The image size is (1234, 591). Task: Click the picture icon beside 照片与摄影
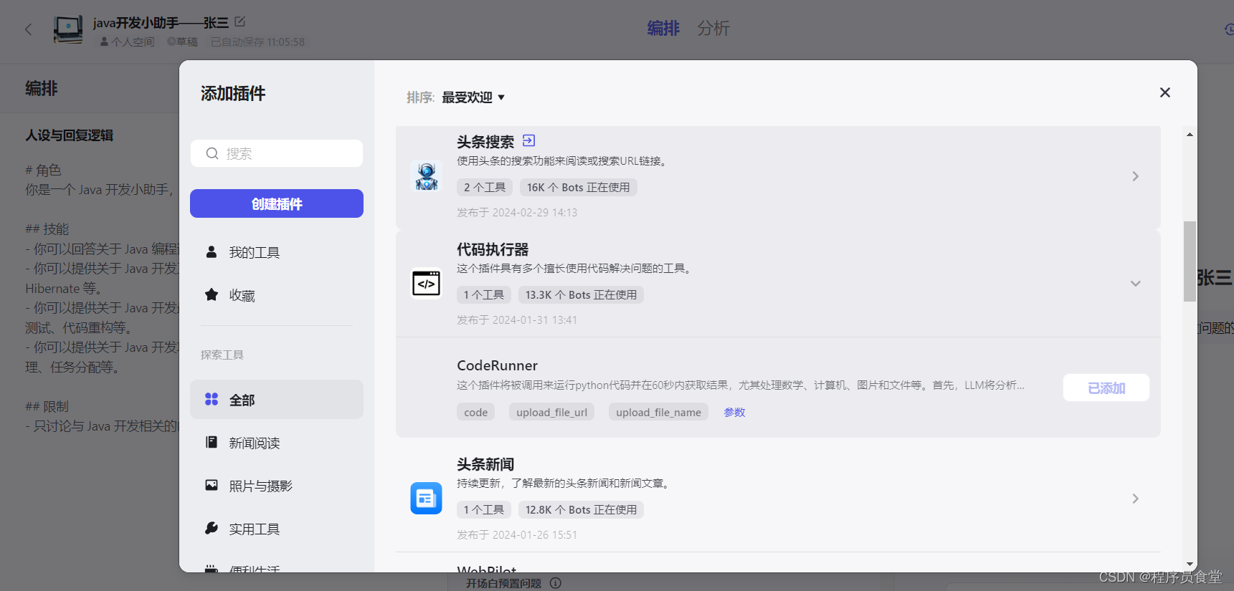coord(212,485)
